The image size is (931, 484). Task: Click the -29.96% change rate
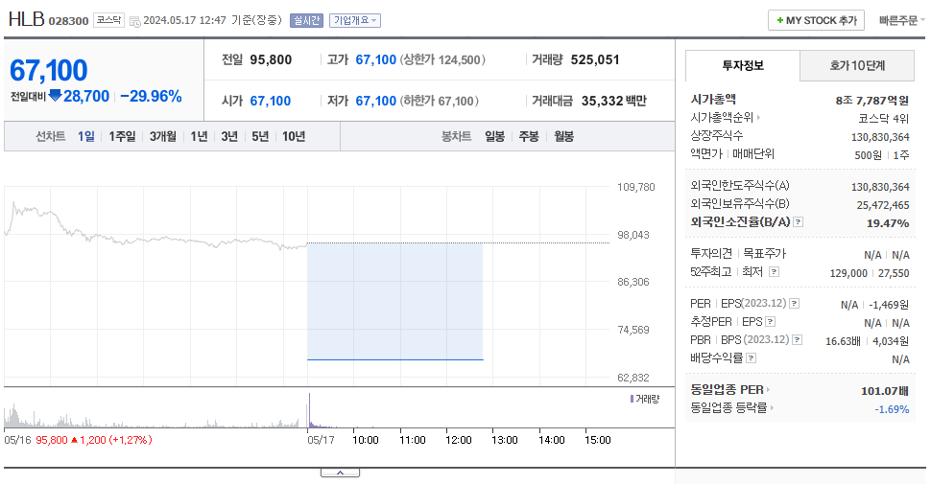pyautogui.click(x=151, y=96)
